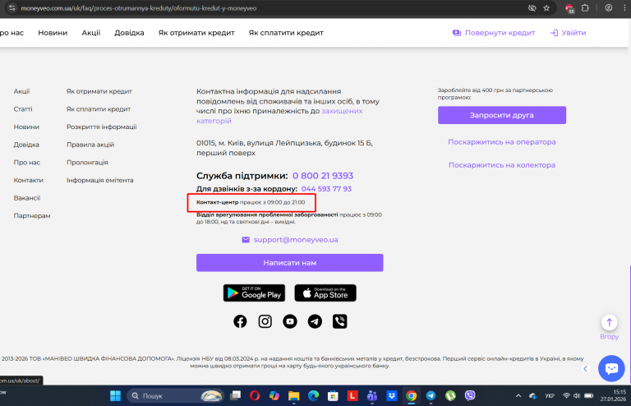This screenshot has width=631, height=406.
Task: Open Dropbox from the taskbar
Action: click(392, 396)
